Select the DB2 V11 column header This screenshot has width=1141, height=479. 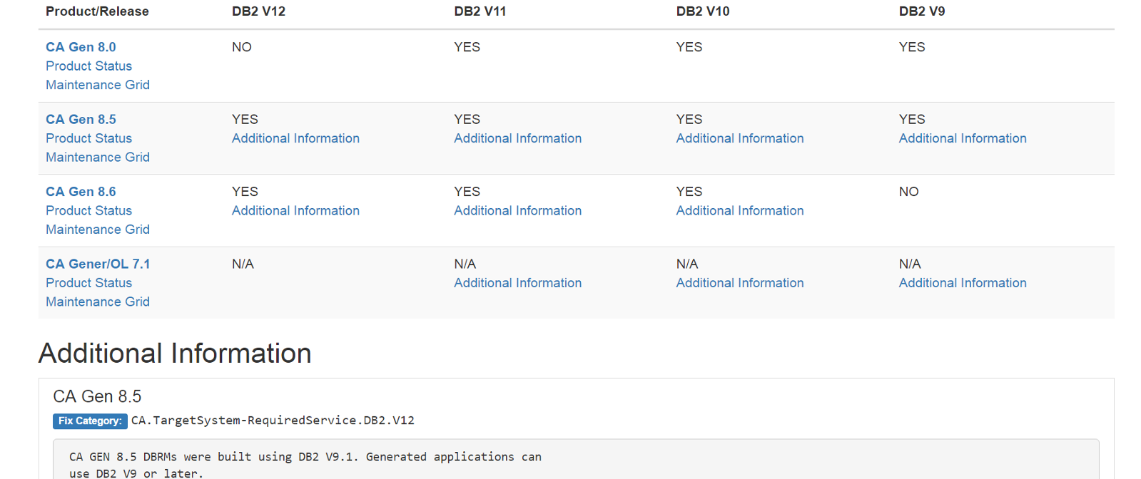[x=480, y=11]
